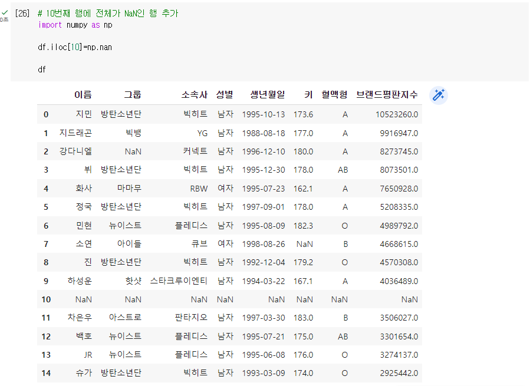The width and height of the screenshot is (530, 386).
Task: Click the agency cell 커넥트
Action: coord(195,151)
